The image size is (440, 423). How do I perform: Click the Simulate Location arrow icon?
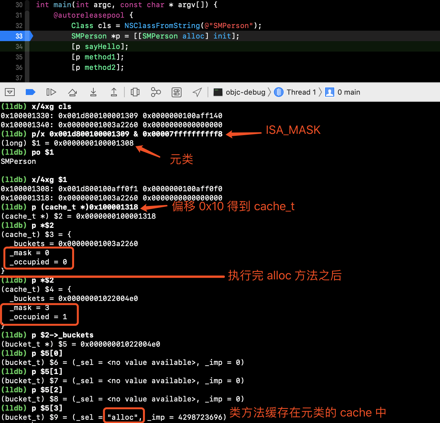point(197,92)
